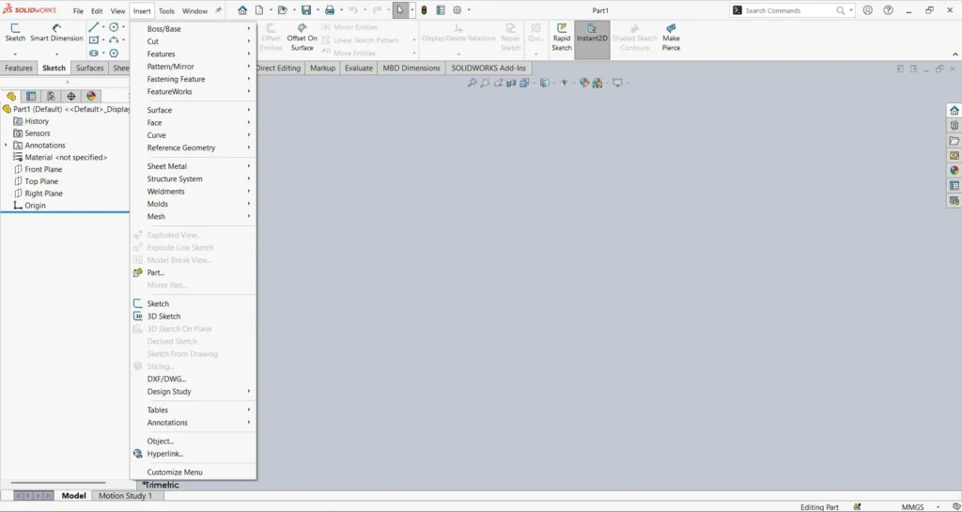Pin the menu bar with pushpin
The width and height of the screenshot is (962, 512).
click(218, 10)
